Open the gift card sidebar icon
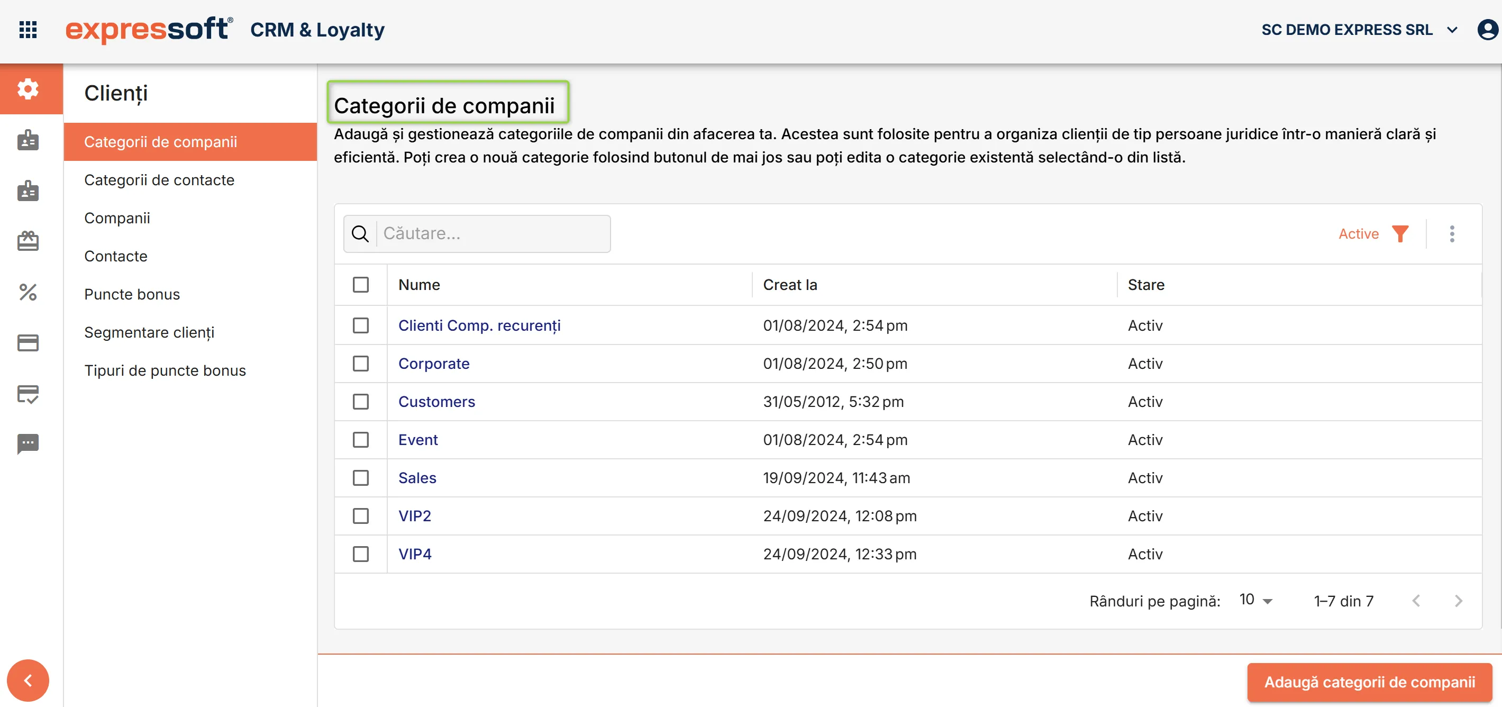The image size is (1502, 707). click(28, 240)
